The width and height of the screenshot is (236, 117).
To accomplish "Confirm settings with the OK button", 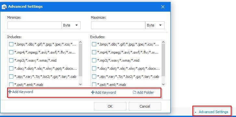I will pyautogui.click(x=110, y=106).
